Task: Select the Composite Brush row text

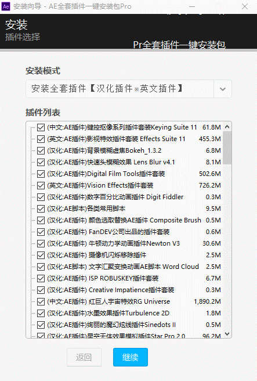Action: pyautogui.click(x=124, y=220)
